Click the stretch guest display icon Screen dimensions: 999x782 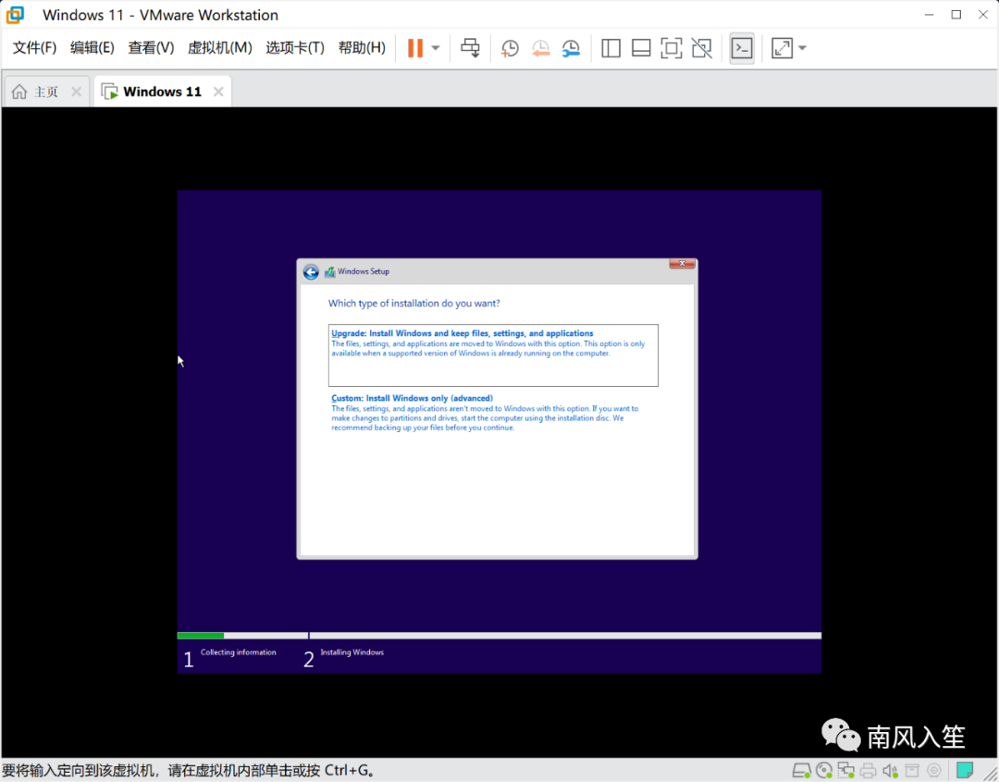[x=782, y=48]
